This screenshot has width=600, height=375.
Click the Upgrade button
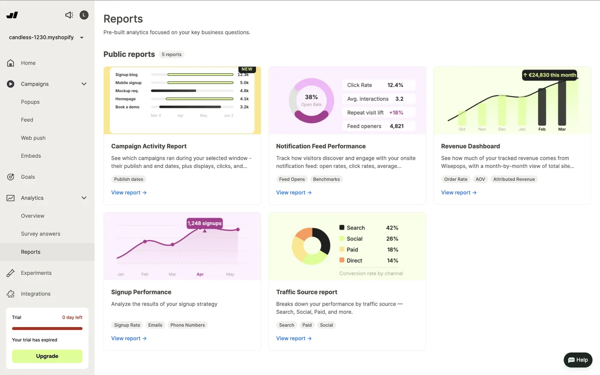[47, 356]
